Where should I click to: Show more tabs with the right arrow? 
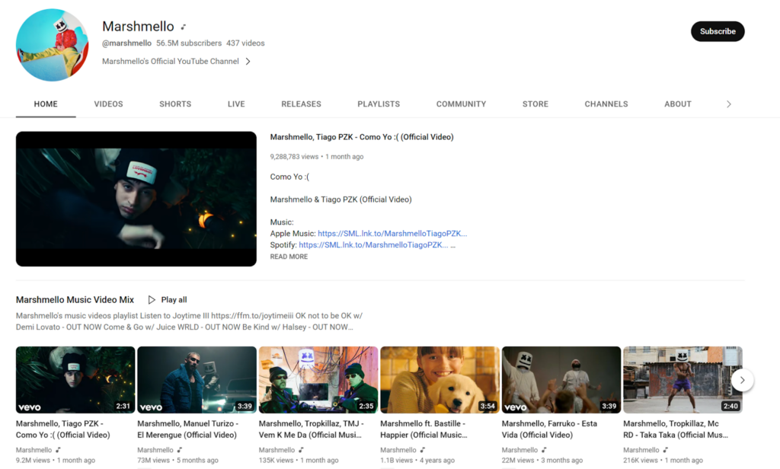click(x=729, y=104)
